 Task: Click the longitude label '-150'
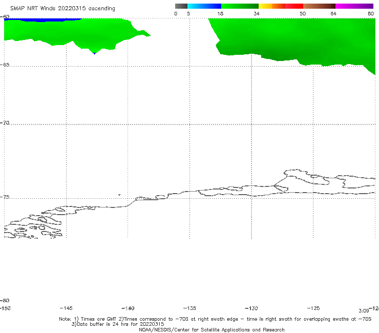point(5,308)
